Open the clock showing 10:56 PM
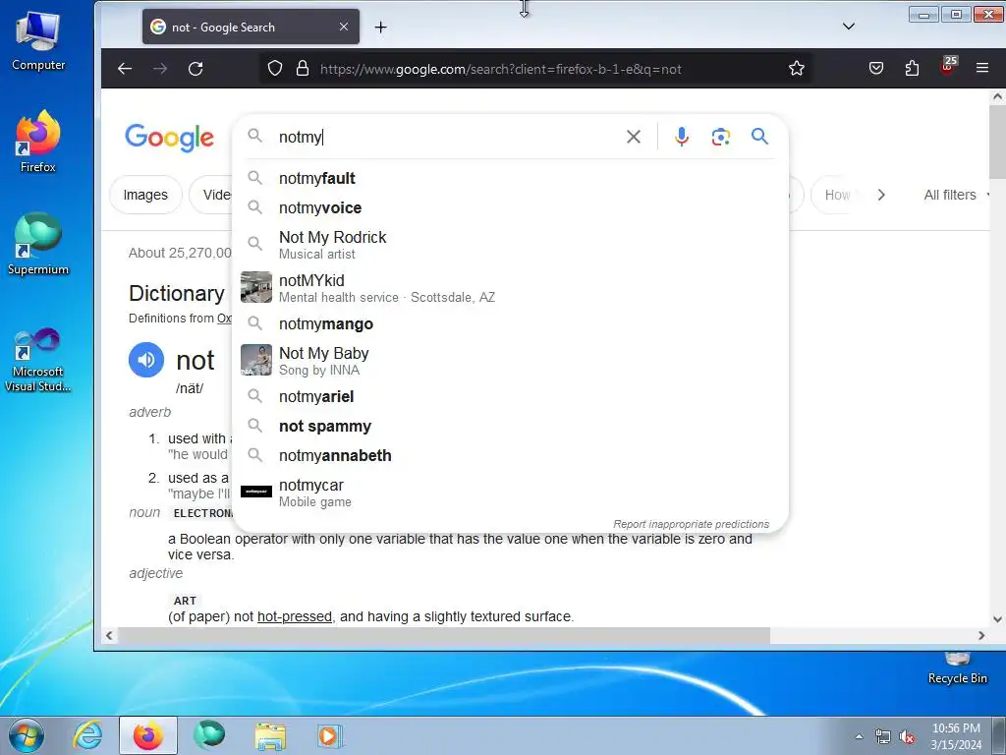Screen dimensions: 1006x755 coord(956,736)
